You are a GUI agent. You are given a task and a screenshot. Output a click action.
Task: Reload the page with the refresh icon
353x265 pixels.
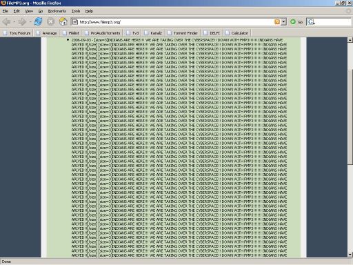pyautogui.click(x=38, y=22)
